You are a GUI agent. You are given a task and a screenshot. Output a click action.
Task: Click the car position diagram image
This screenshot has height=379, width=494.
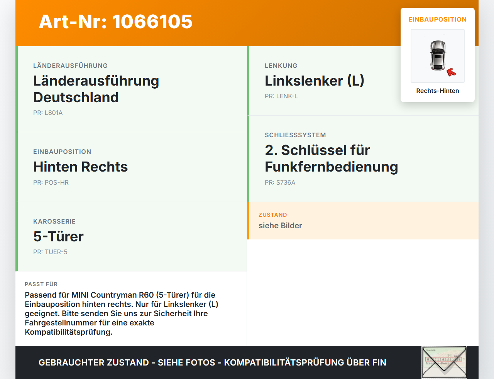coord(438,56)
